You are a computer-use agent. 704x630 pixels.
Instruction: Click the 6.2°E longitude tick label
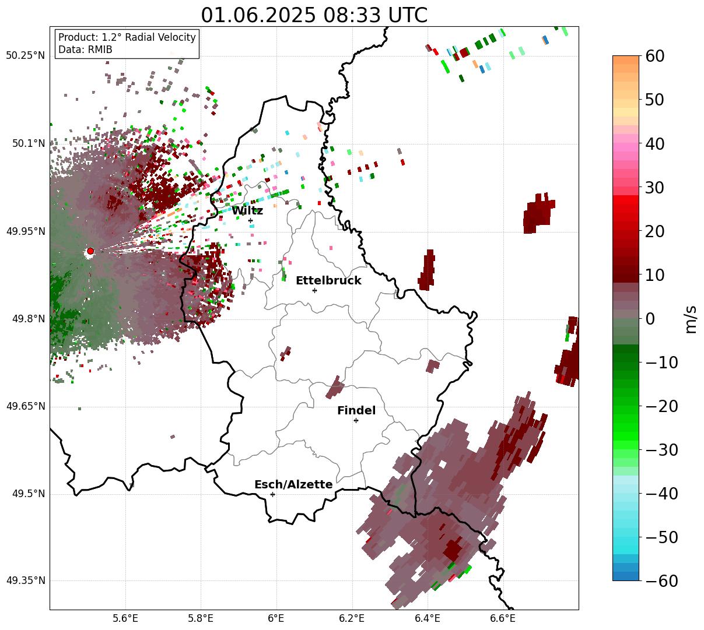coord(352,619)
